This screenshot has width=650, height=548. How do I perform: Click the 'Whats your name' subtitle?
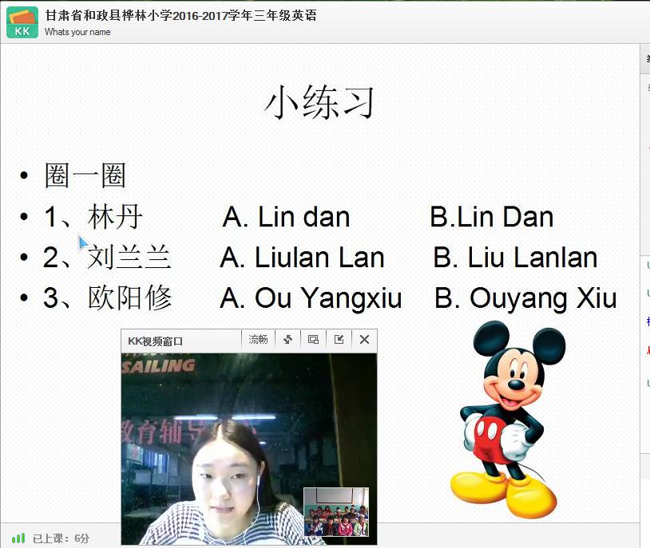tap(77, 32)
